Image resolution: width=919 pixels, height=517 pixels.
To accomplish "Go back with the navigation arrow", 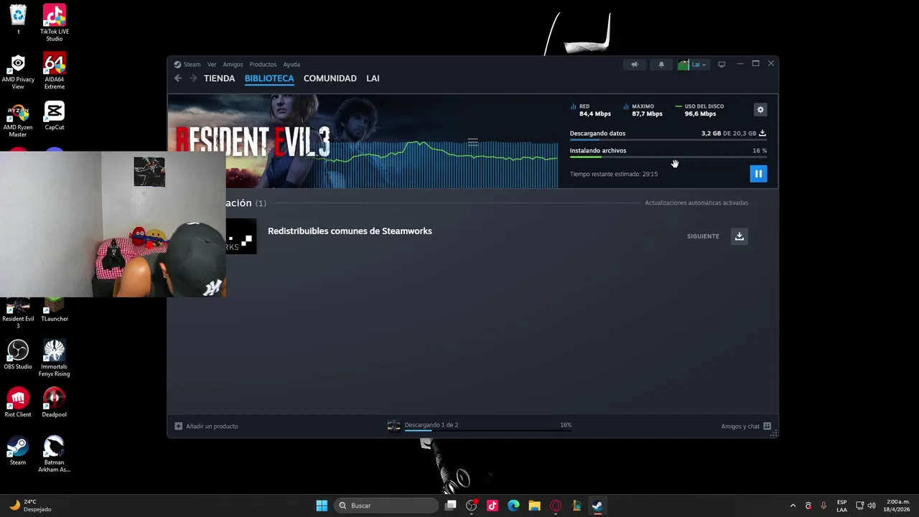I will 178,78.
